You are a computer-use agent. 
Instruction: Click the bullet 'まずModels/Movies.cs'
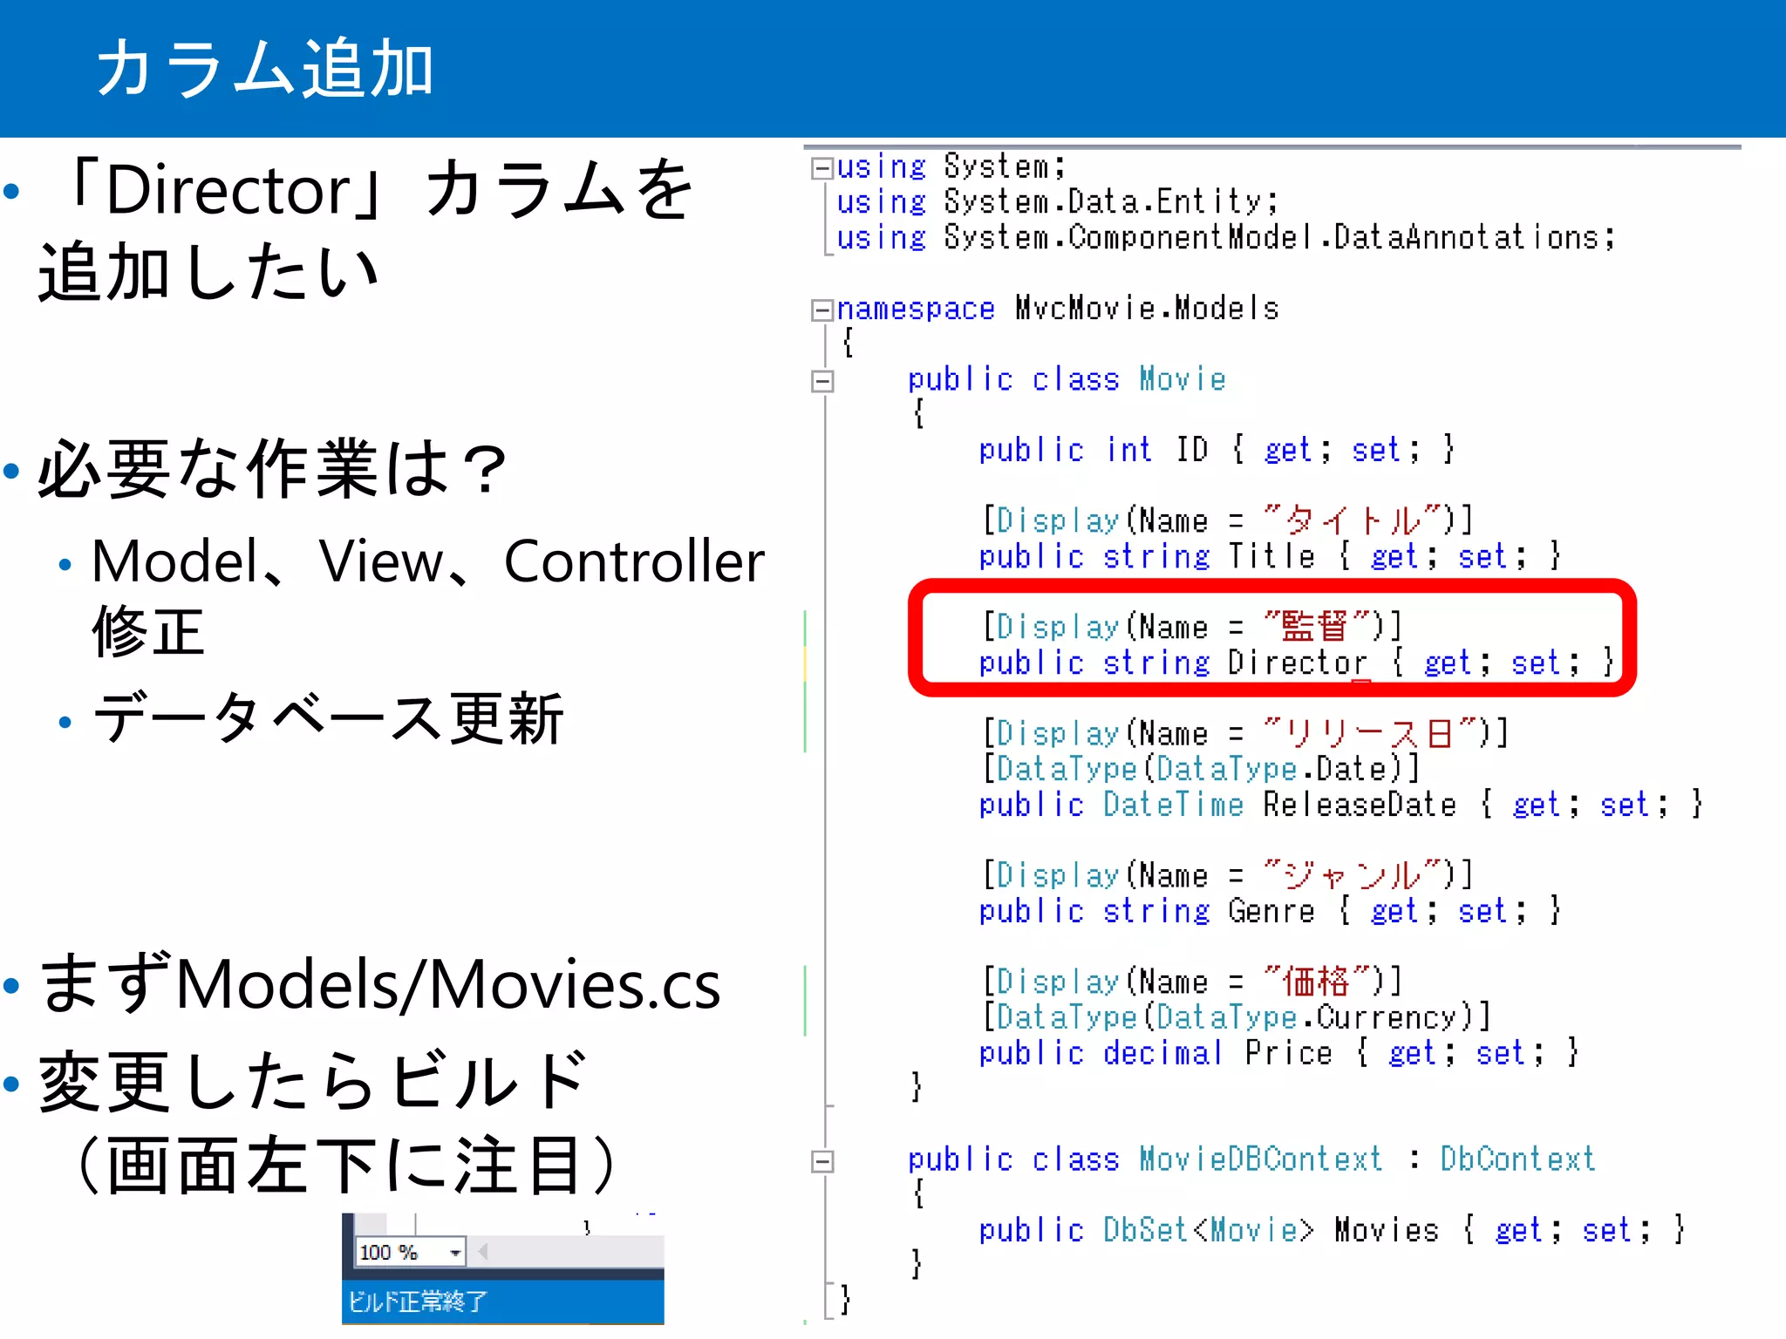(379, 984)
